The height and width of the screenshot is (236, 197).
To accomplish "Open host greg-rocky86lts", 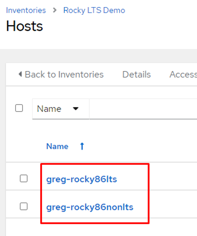I will tap(82, 179).
